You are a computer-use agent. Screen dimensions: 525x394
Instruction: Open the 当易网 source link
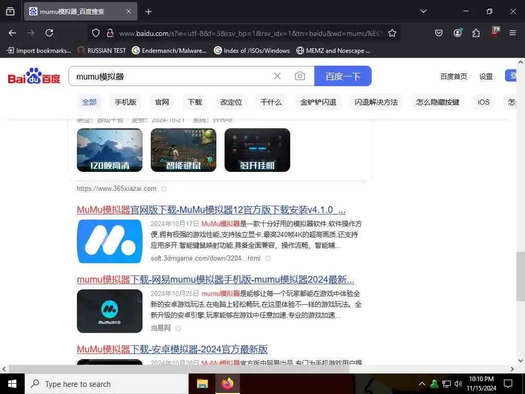(160, 328)
